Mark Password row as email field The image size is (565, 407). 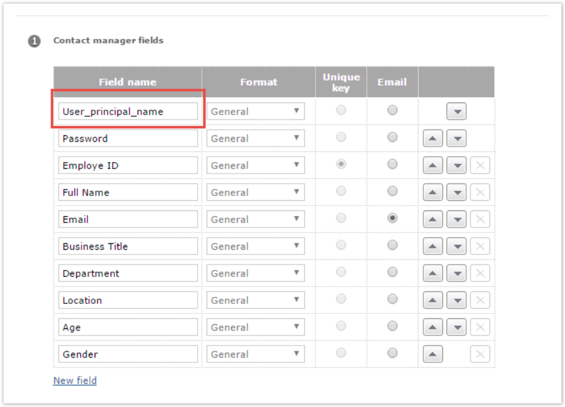click(x=392, y=138)
